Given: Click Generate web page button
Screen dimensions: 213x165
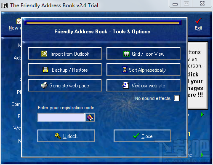Looking at the screenshot, I should [65, 85].
